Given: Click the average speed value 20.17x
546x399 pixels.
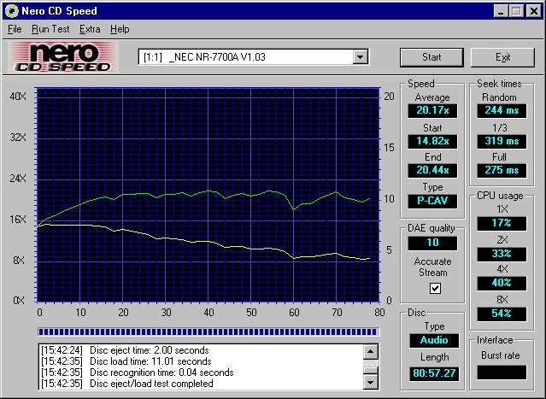Looking at the screenshot, I should point(432,111).
